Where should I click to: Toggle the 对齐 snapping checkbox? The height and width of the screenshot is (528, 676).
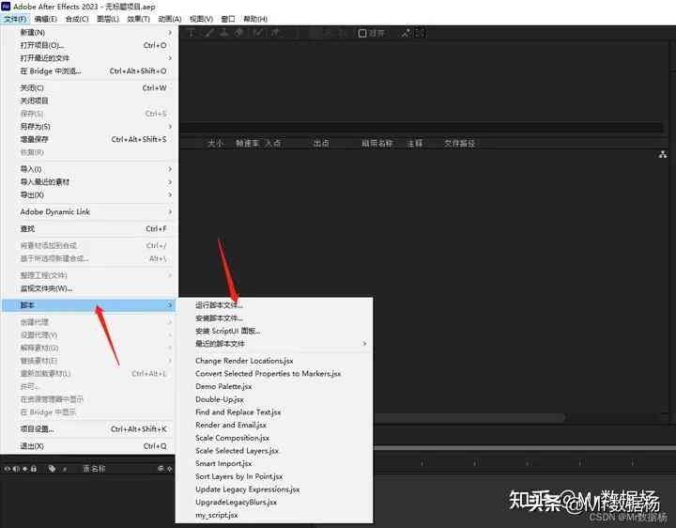coord(362,33)
